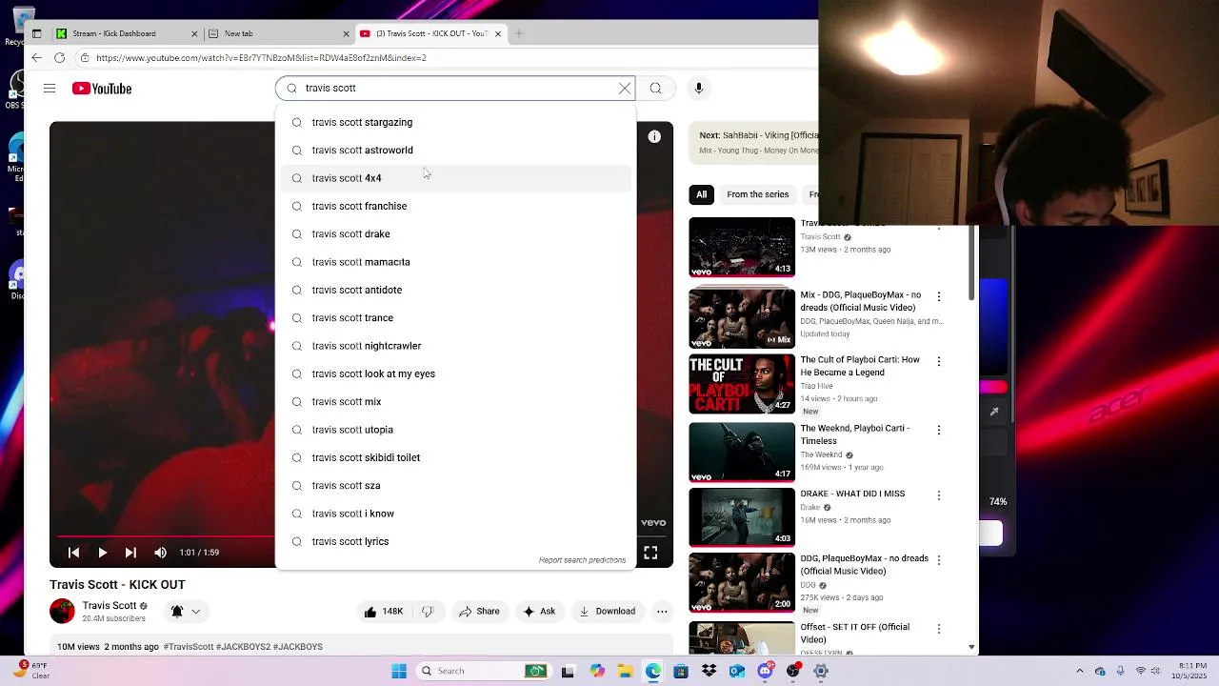
Task: Clear the search box with the X
Action: pos(625,88)
